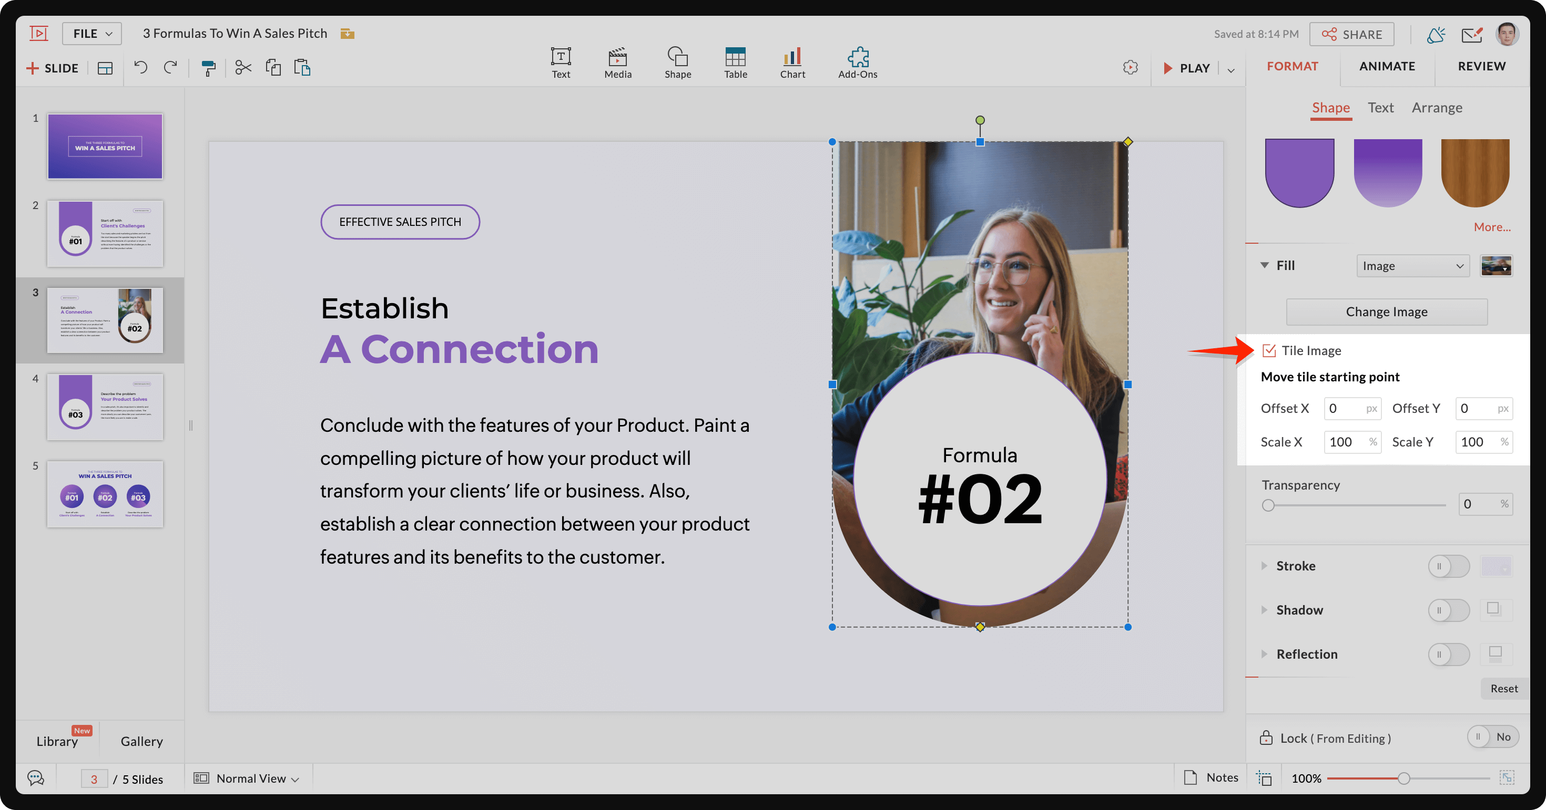
Task: Turn on the Stroke toggle
Action: point(1448,566)
